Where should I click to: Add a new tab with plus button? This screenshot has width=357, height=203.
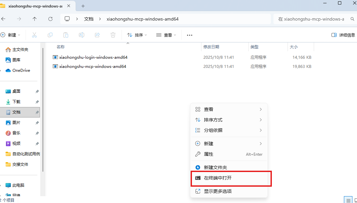pos(83,6)
